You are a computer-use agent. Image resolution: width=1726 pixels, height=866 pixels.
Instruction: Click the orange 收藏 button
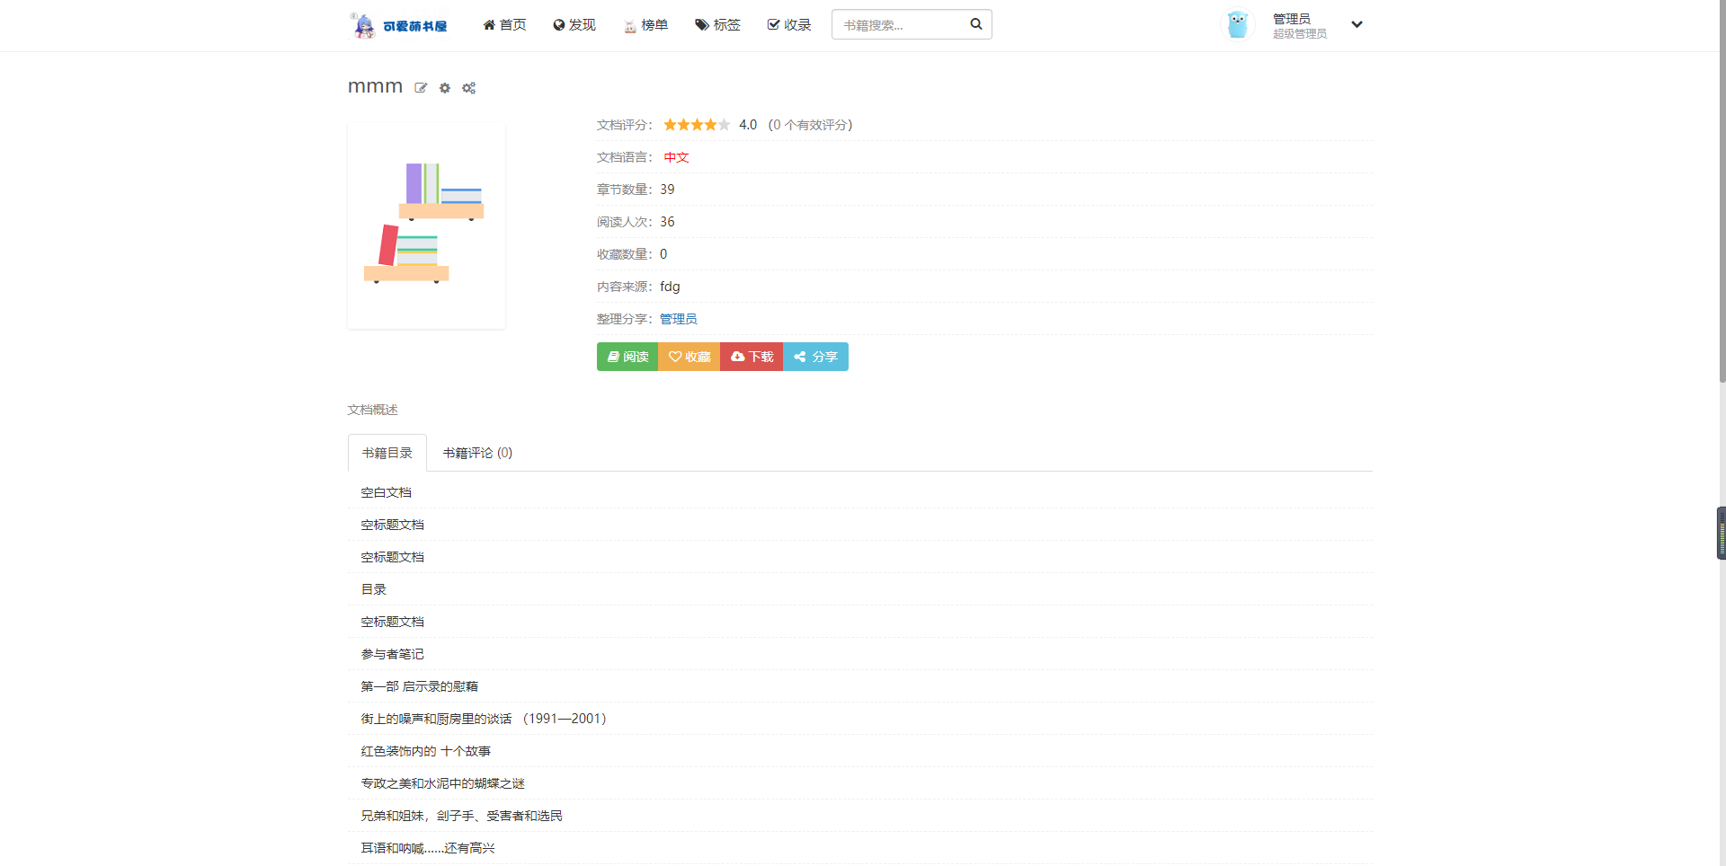pos(690,357)
